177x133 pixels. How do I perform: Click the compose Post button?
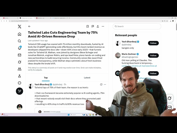(19, 91)
